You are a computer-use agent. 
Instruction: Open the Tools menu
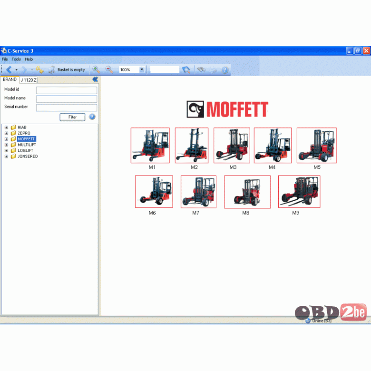(x=16, y=59)
